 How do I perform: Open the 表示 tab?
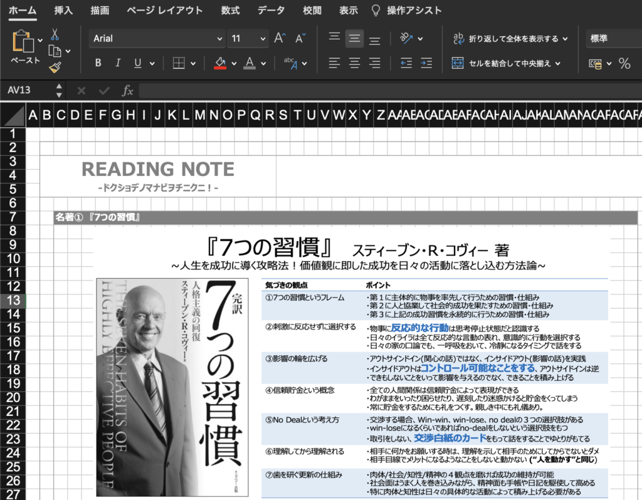[349, 10]
